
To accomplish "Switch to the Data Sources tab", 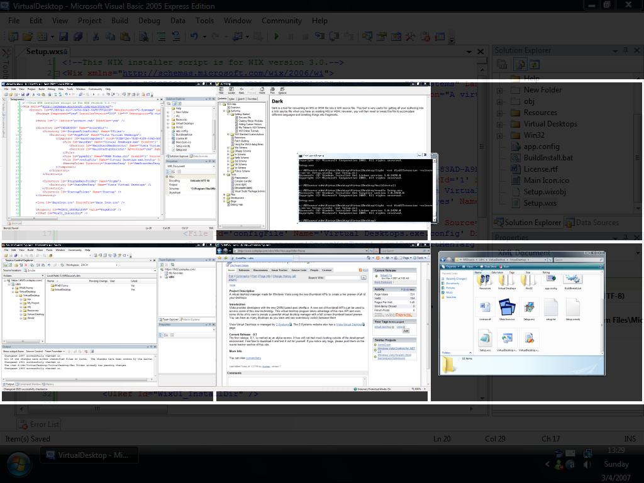I will point(591,222).
